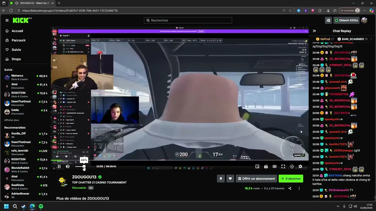Click the cast/clip icon in player controls
Image resolution: width=376 pixels, height=211 pixels.
coord(266,166)
